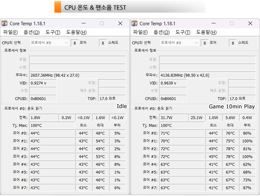Click Core Temp app icon in Game window

135,23
